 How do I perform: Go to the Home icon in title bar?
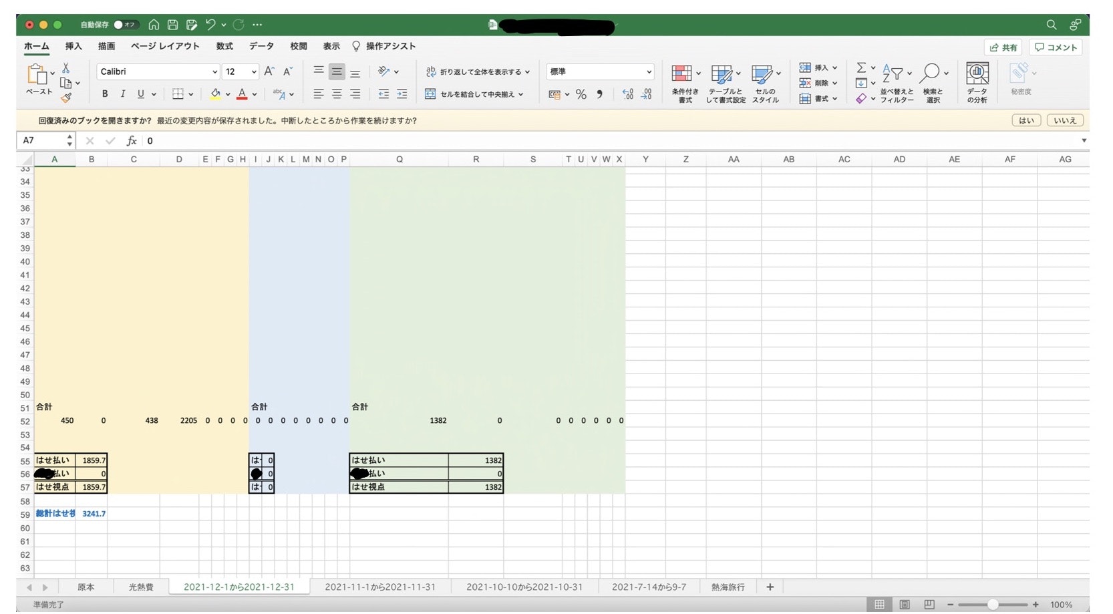(154, 25)
